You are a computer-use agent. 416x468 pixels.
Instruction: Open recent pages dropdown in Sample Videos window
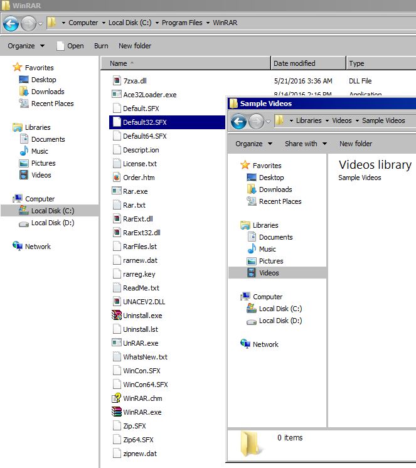coord(268,122)
